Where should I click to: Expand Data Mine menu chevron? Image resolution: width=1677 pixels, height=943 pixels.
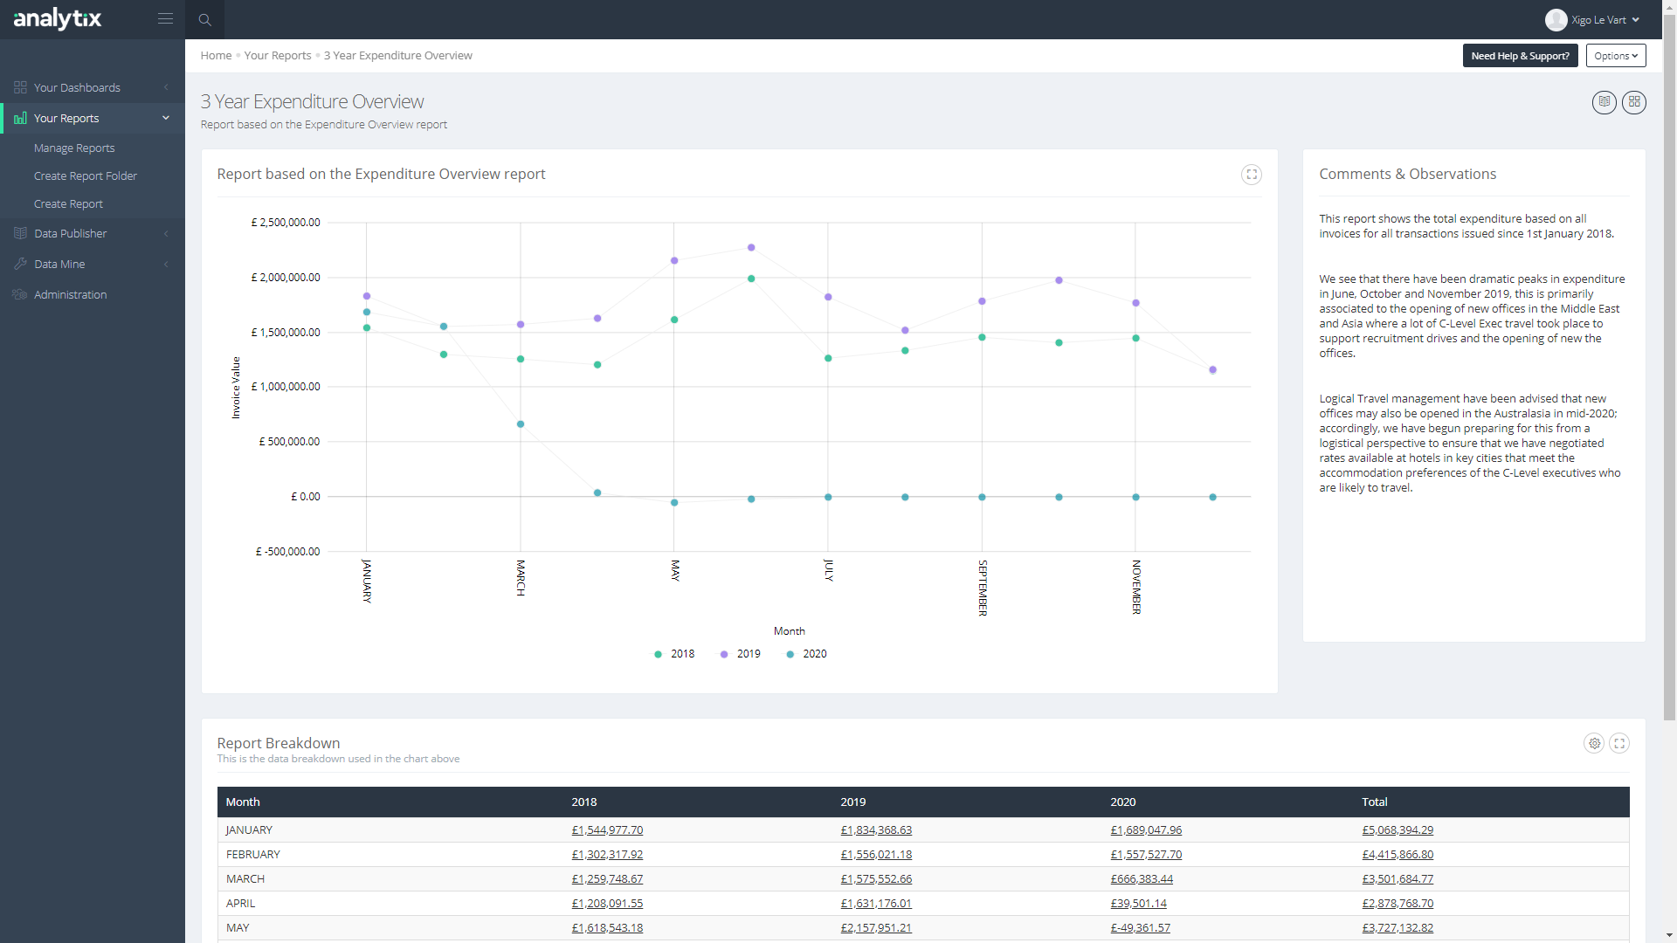(x=166, y=264)
